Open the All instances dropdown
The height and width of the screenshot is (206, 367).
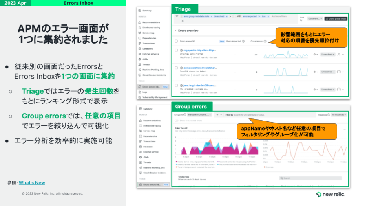click(339, 115)
